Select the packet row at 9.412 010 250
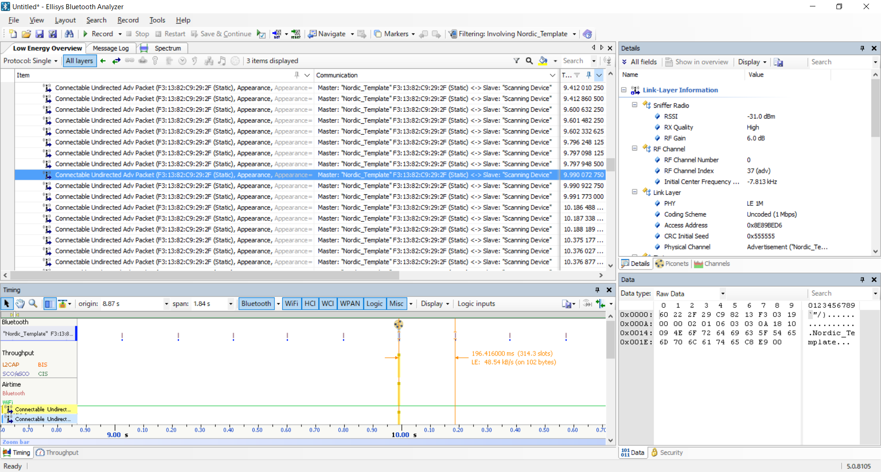The height and width of the screenshot is (472, 881). pyautogui.click(x=310, y=88)
